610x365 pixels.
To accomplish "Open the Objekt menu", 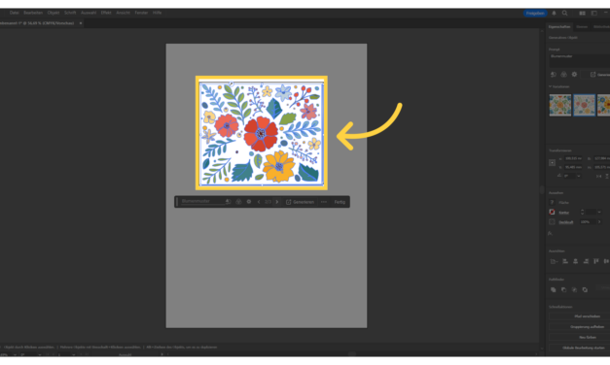I will click(54, 13).
